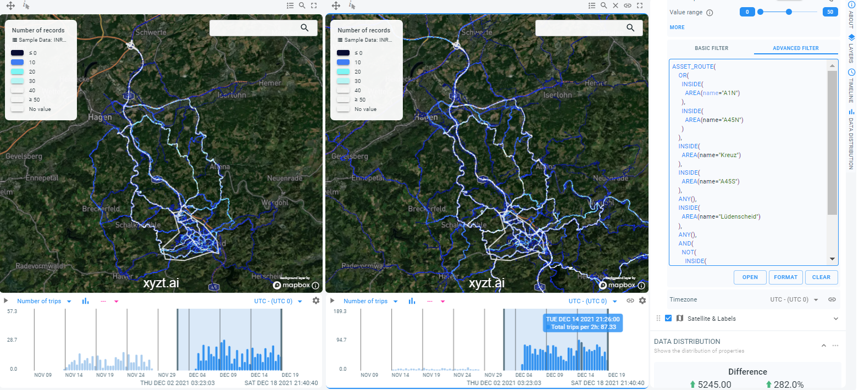Viewport: 859px width, 390px height.
Task: Expand the Satellite & Labels layer row
Action: (836, 319)
